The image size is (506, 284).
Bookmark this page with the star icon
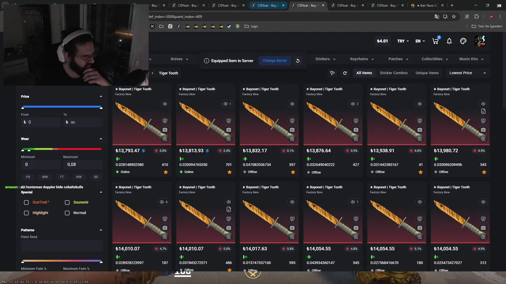click(454, 17)
